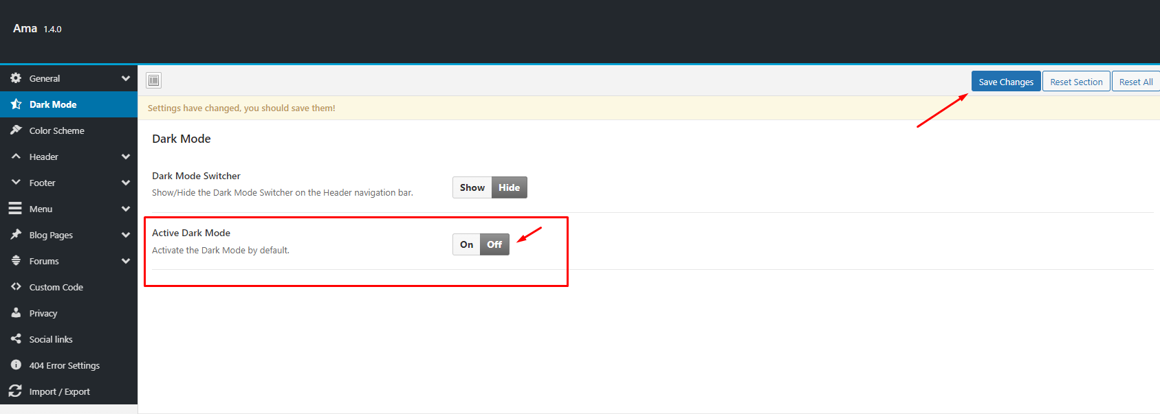The width and height of the screenshot is (1160, 414).
Task: Open the Blog Pages settings
Action: [69, 235]
